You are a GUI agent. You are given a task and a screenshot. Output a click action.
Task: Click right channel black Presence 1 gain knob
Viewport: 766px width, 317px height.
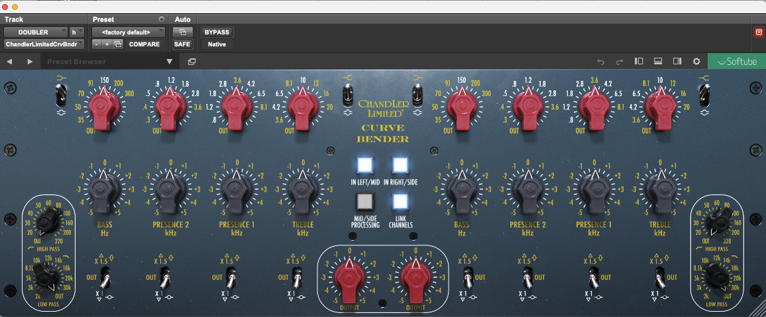point(594,190)
